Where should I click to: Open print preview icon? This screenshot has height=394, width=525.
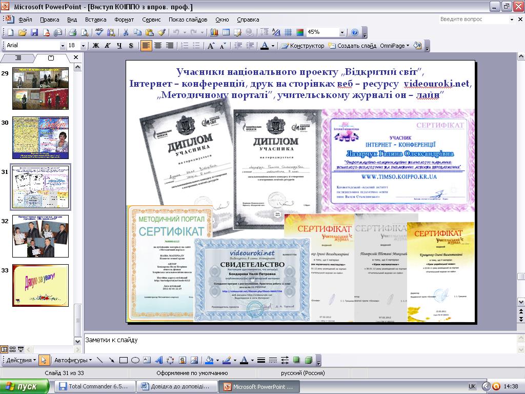tap(85, 32)
